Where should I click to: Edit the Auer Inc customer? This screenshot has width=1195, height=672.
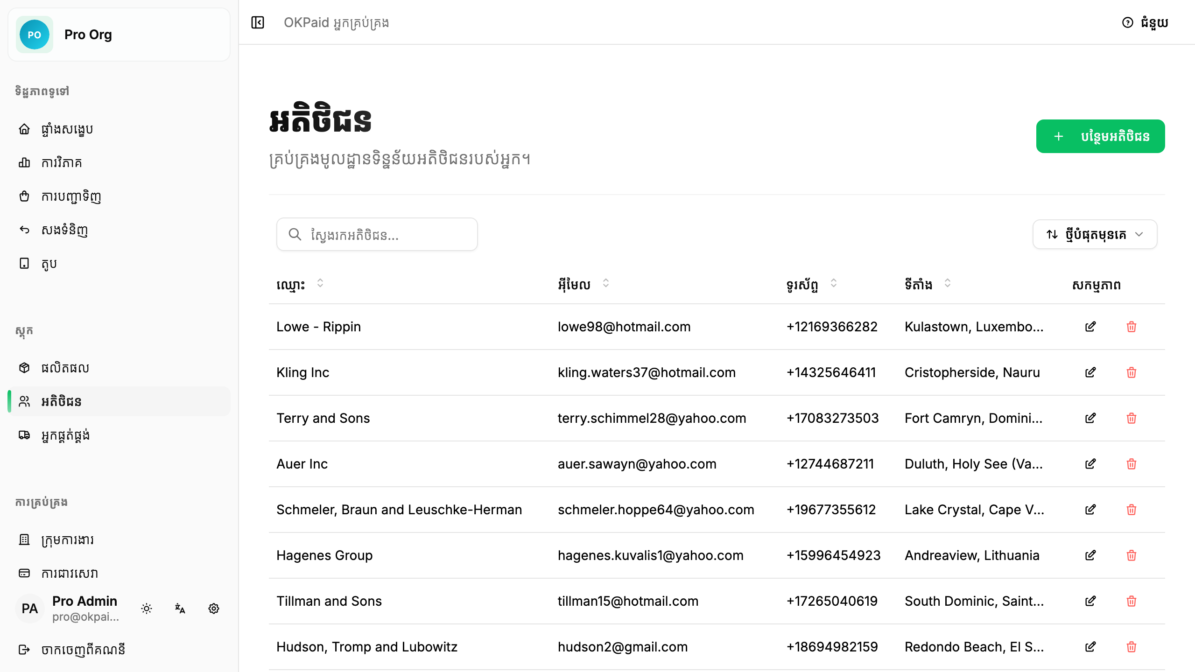click(1090, 464)
